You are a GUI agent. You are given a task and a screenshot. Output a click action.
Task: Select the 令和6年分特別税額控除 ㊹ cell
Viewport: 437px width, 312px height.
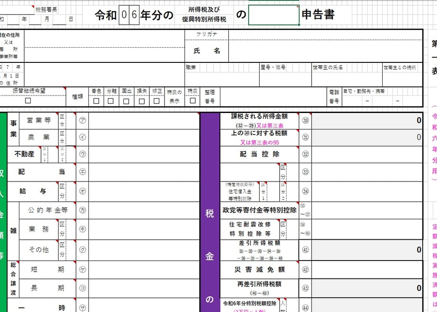pos(367,305)
